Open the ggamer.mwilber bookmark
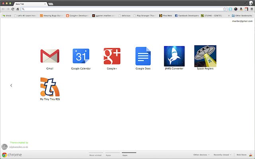Image resolution: width=255 pixels, height=159 pixels. pyautogui.click(x=104, y=16)
